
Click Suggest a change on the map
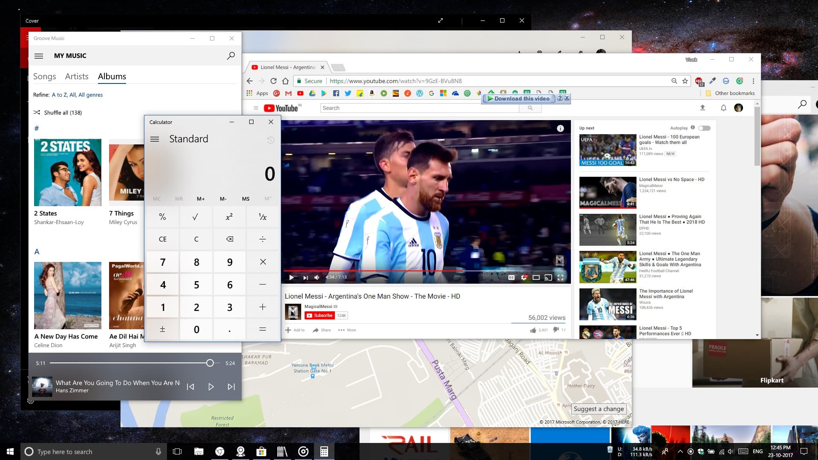[x=599, y=409]
